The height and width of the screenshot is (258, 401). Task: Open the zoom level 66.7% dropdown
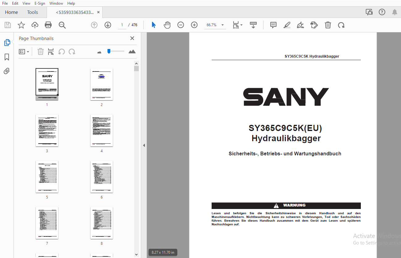click(215, 25)
